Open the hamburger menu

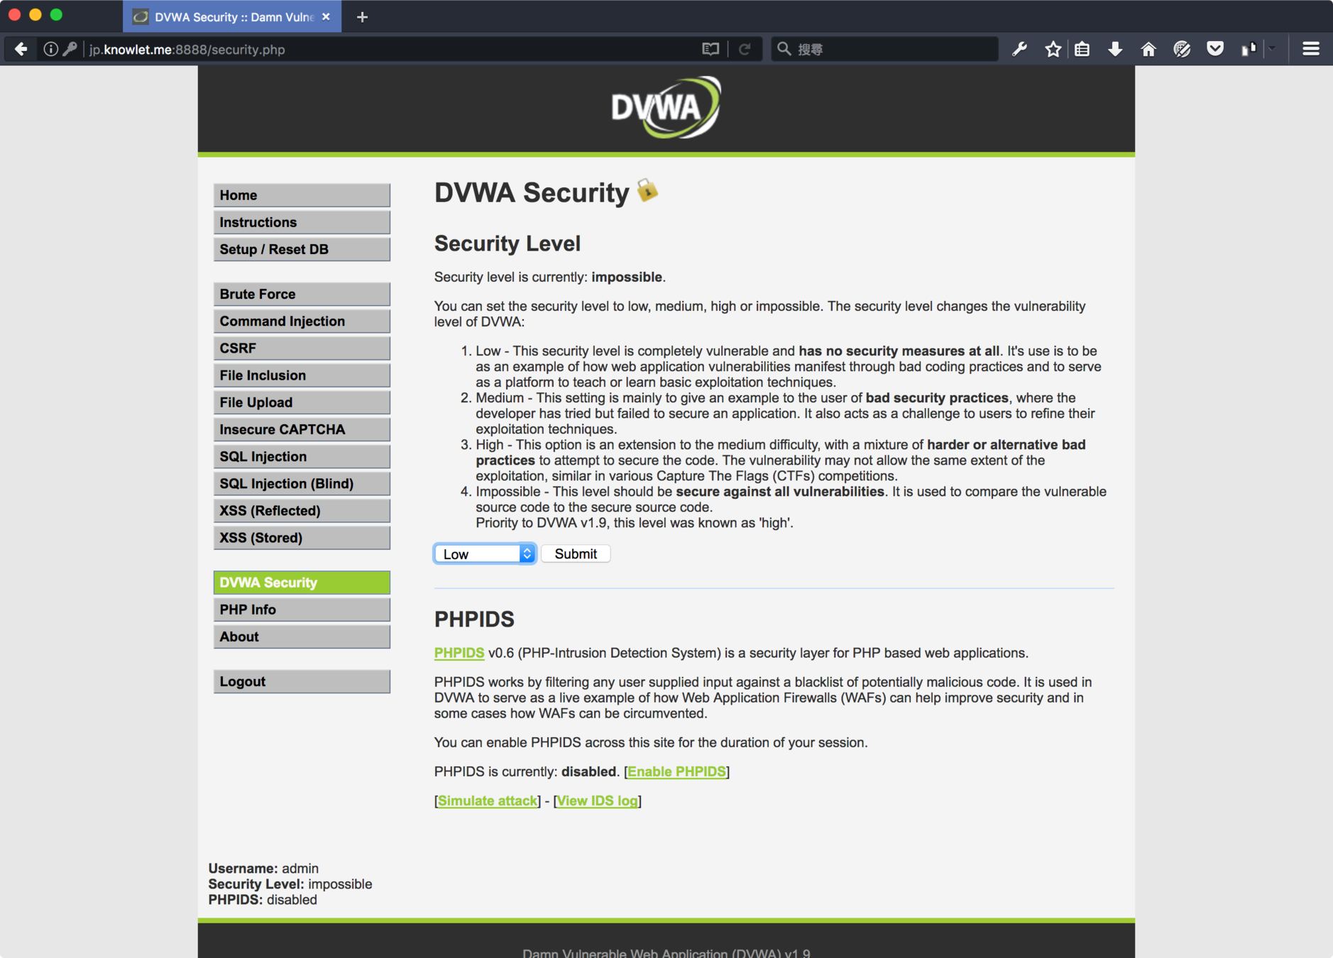(x=1311, y=49)
